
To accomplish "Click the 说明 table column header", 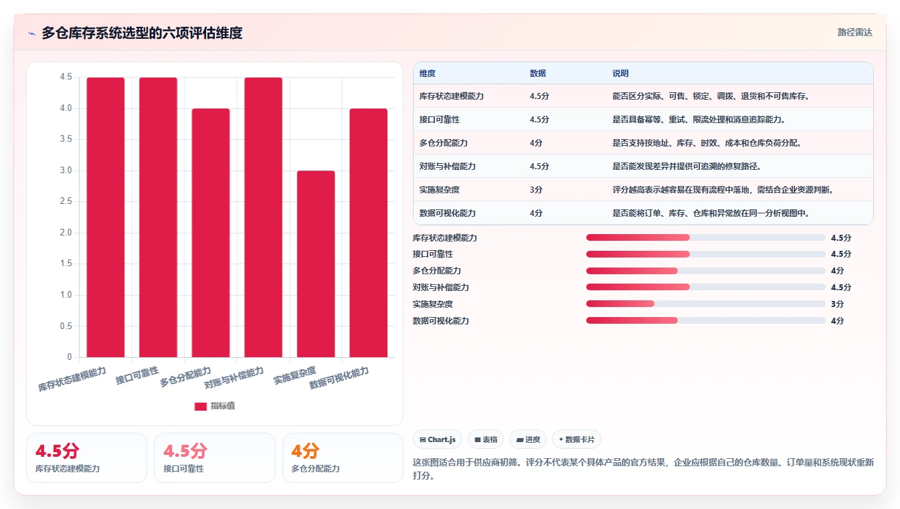I will (620, 74).
